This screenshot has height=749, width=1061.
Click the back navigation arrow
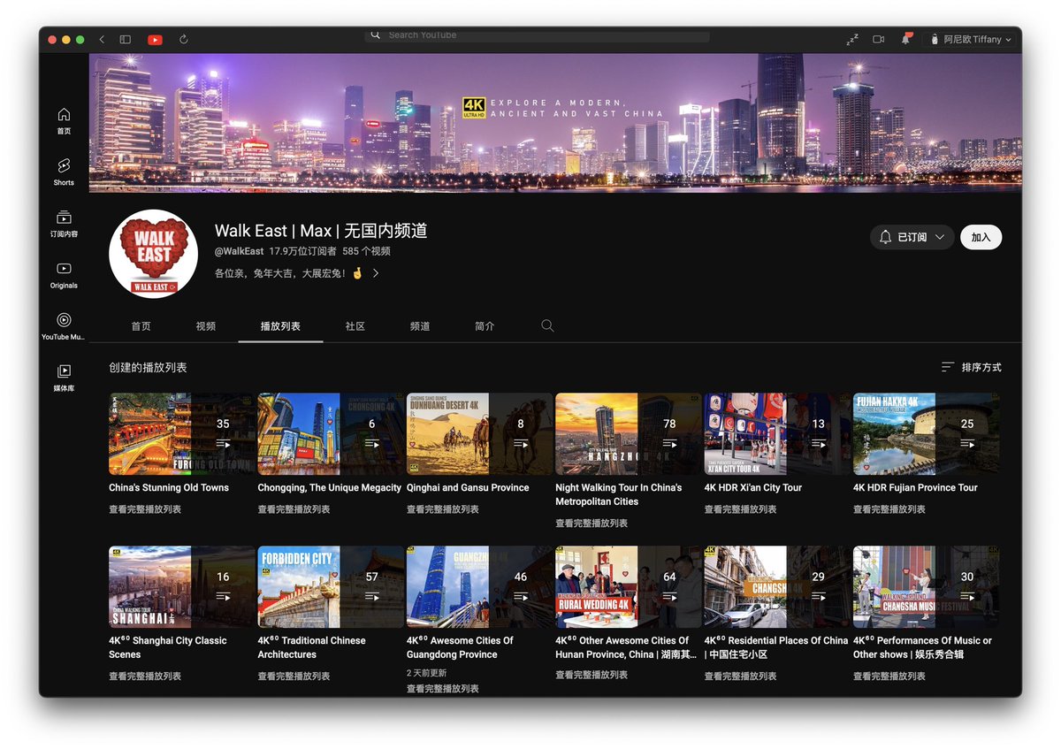point(102,40)
